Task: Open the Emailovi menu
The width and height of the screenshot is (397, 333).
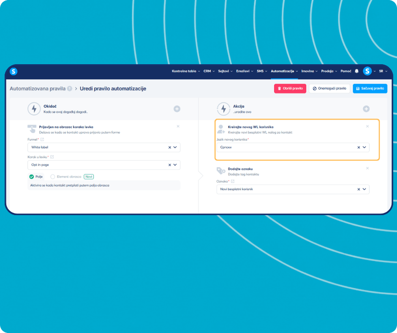Action: pos(245,71)
